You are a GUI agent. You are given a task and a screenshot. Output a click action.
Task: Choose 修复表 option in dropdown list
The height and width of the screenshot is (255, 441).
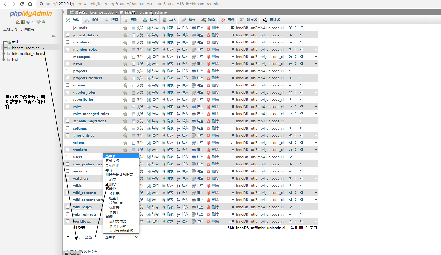click(114, 212)
